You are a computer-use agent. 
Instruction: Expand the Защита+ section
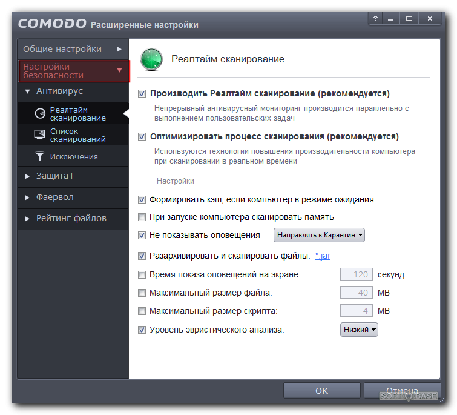(x=55, y=176)
